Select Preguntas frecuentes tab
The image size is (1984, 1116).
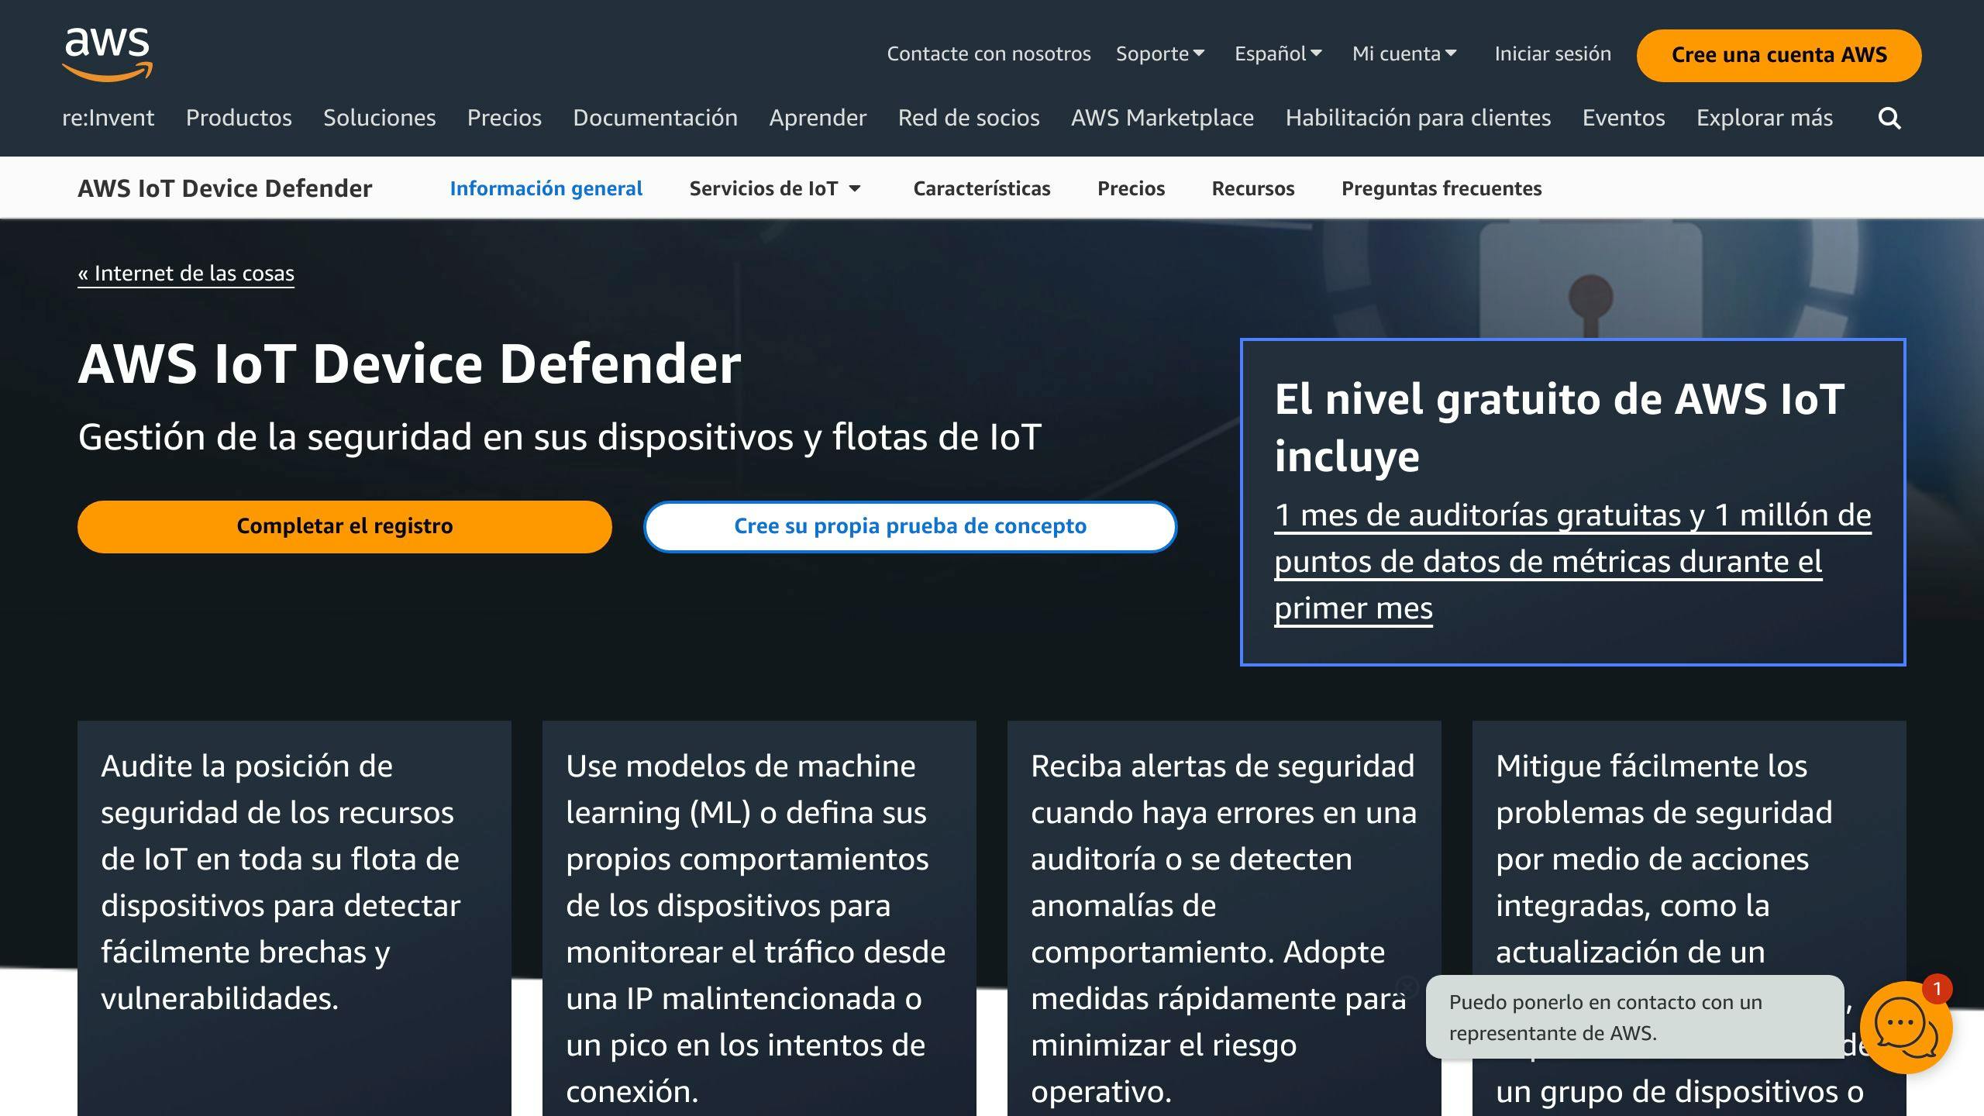click(1441, 188)
